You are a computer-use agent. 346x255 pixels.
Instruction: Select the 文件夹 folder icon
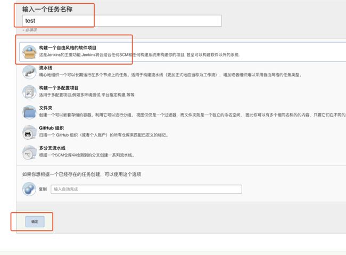[x=29, y=112]
